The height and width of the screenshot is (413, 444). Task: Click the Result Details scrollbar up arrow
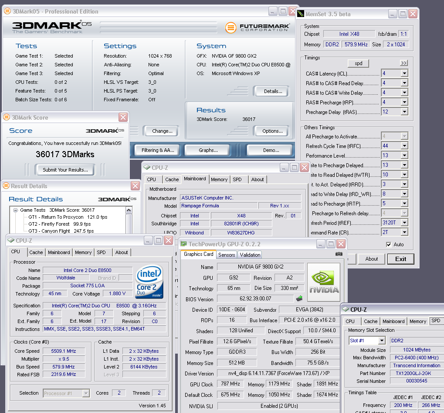pos(129,210)
